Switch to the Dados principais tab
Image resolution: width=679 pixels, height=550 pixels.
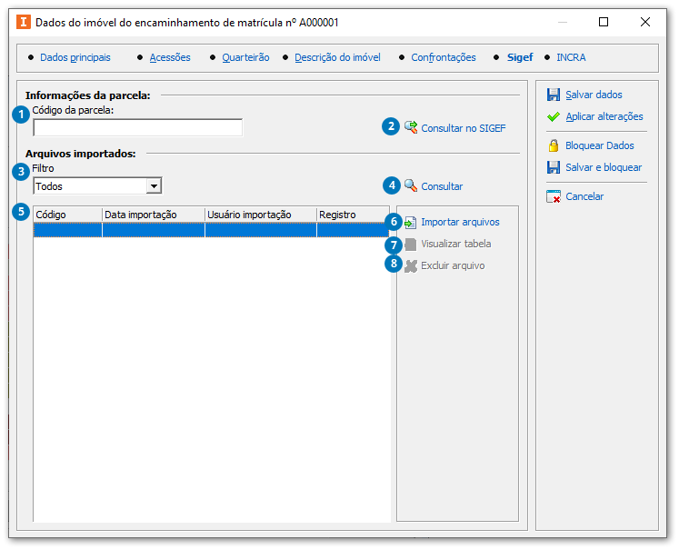75,57
